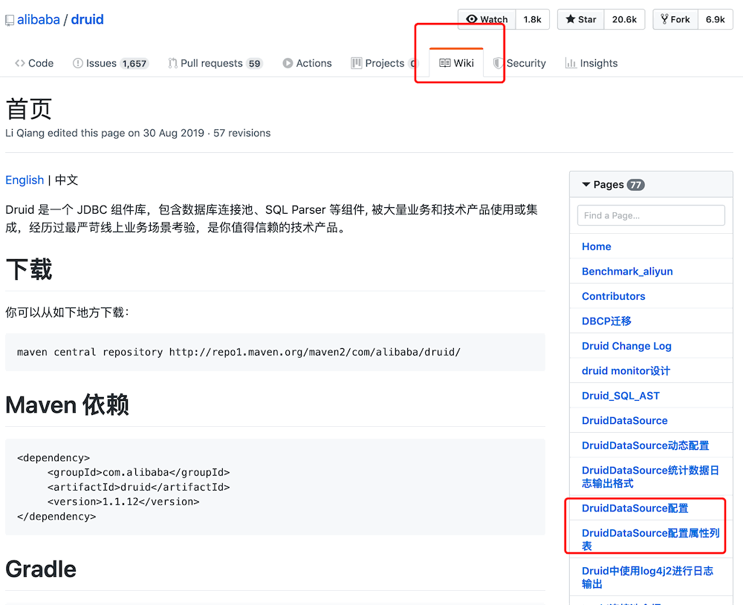Image resolution: width=743 pixels, height=605 pixels.
Task: Open the druid repository link
Action: click(87, 19)
